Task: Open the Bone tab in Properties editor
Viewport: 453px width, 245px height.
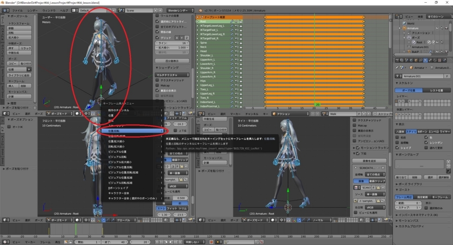Action: point(430,60)
